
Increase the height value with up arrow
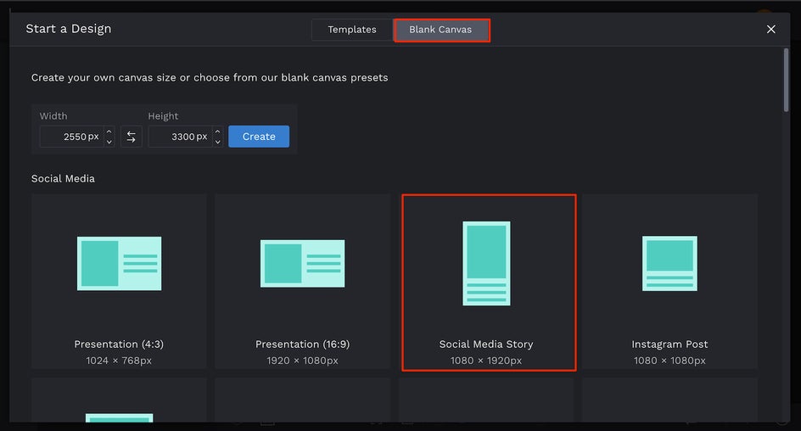coord(218,132)
